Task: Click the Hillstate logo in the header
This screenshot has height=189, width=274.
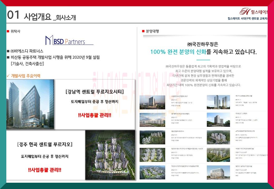Action: click(x=254, y=12)
